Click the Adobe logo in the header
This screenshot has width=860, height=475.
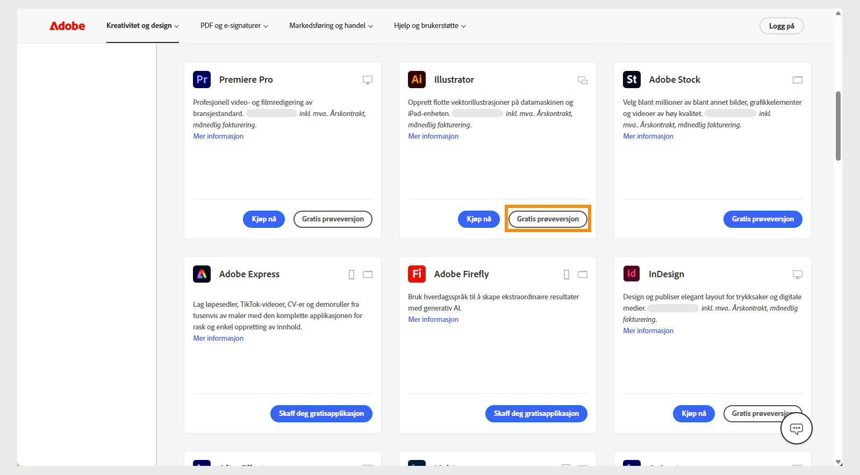click(67, 26)
